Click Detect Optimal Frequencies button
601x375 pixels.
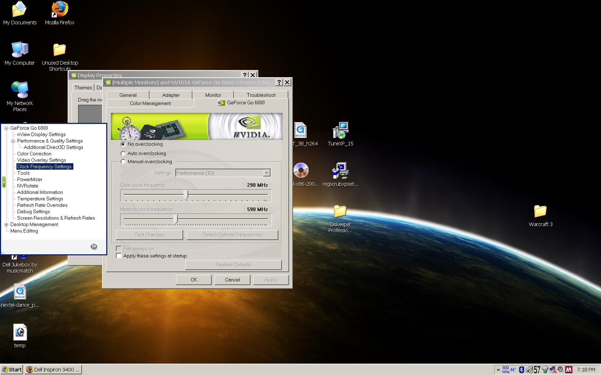(233, 235)
